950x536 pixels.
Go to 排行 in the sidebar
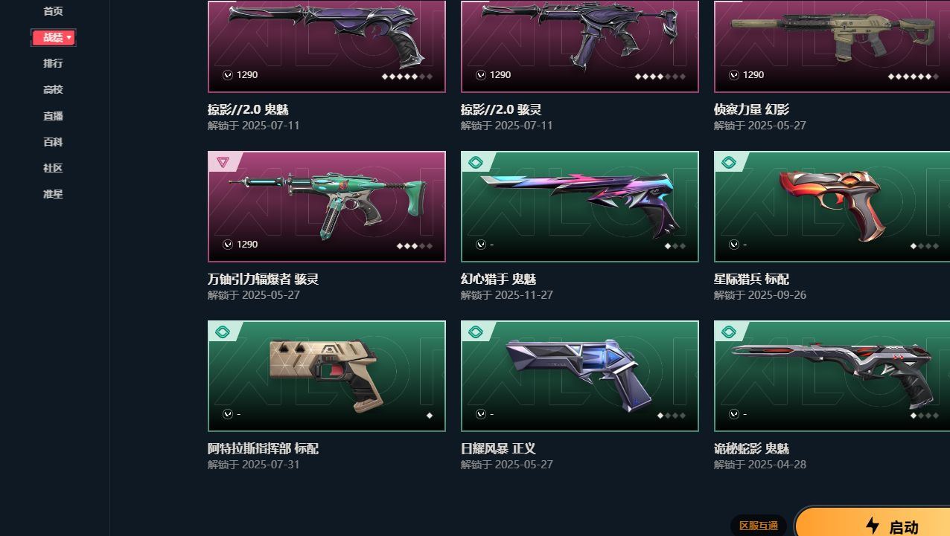tap(53, 63)
